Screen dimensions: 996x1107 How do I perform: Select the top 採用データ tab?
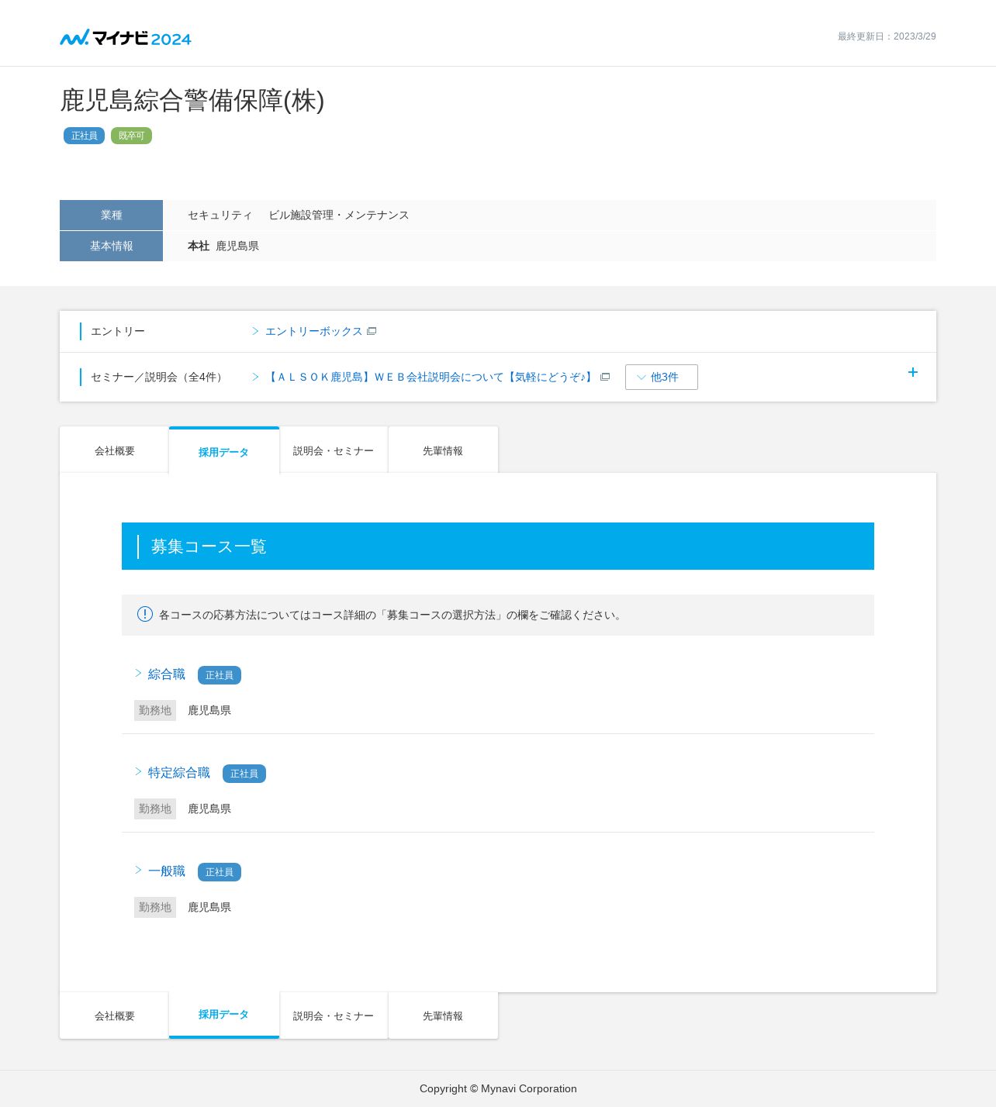point(224,451)
